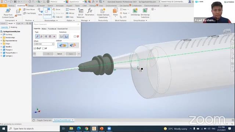Expand the Origin folder
The height and width of the screenshot is (132, 235).
click(1, 44)
